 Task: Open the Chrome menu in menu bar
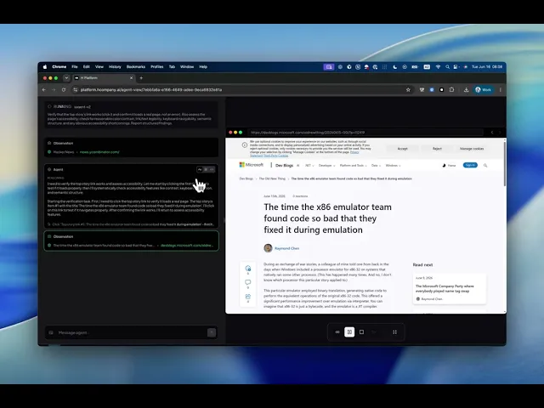tap(59, 67)
